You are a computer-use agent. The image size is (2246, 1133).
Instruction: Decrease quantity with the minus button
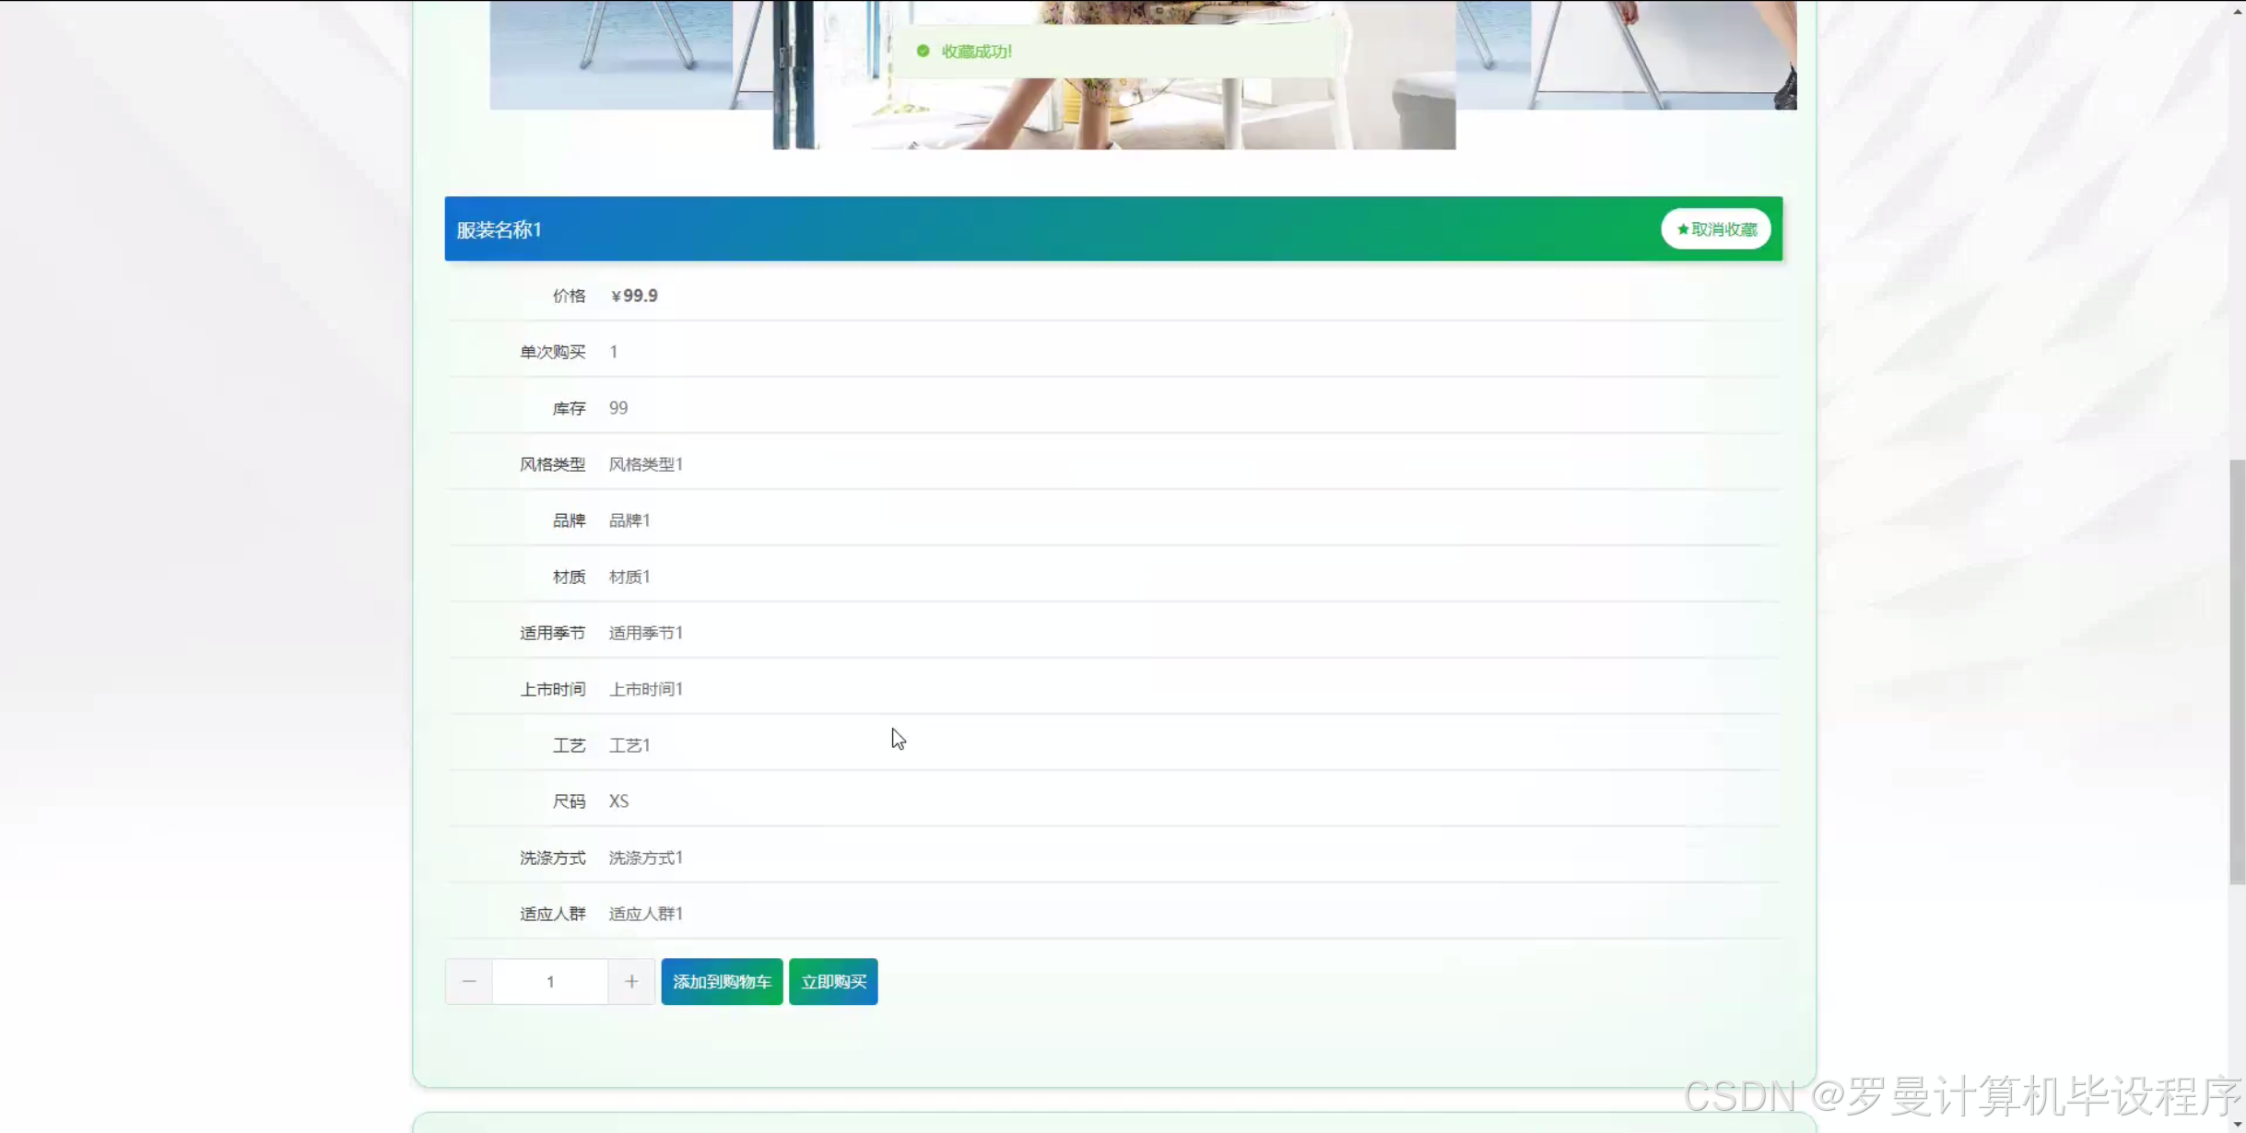coord(468,981)
